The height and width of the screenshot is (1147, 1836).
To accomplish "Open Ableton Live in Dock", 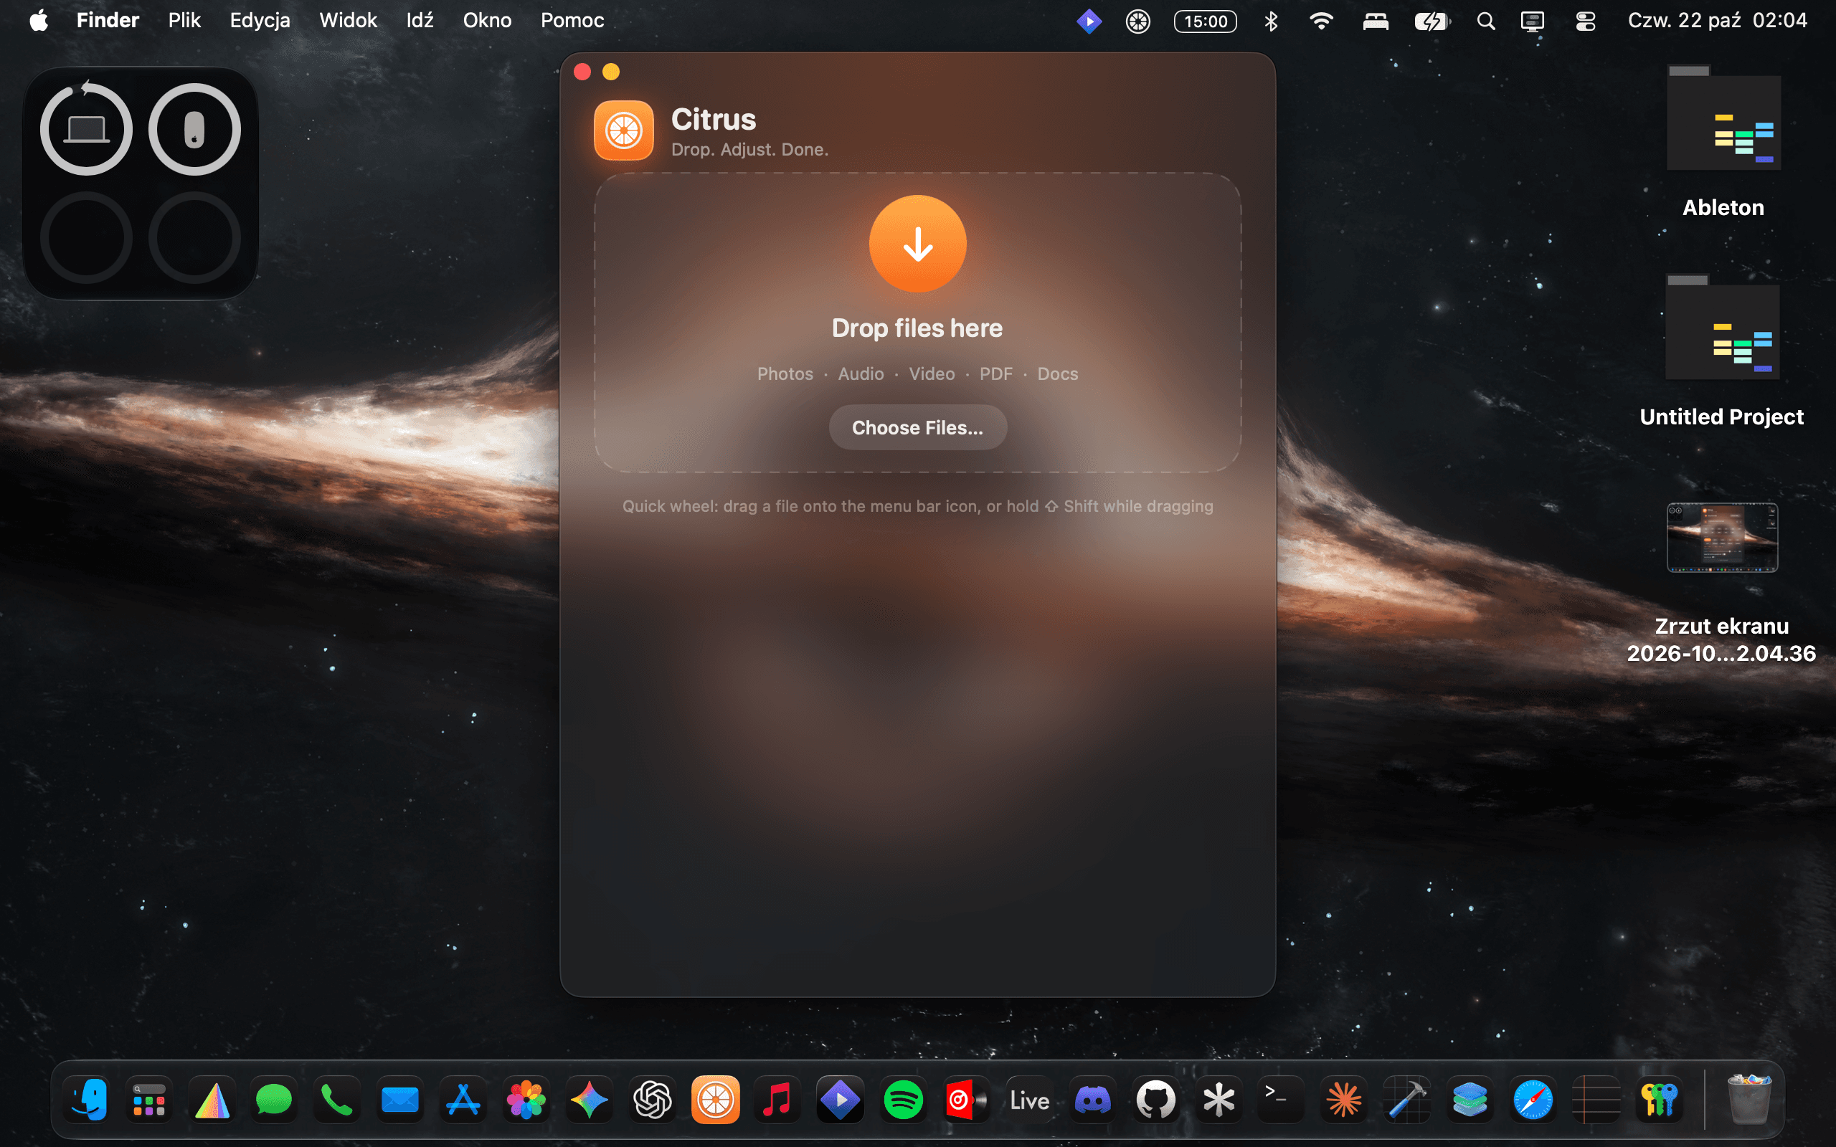I will (1030, 1099).
